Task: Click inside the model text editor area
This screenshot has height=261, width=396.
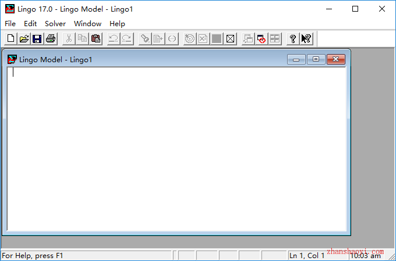Action: [x=176, y=149]
